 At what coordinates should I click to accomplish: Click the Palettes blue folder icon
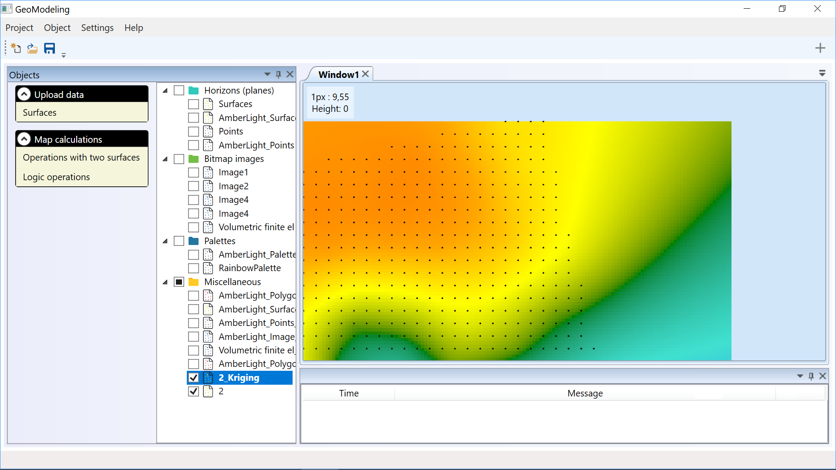(194, 241)
